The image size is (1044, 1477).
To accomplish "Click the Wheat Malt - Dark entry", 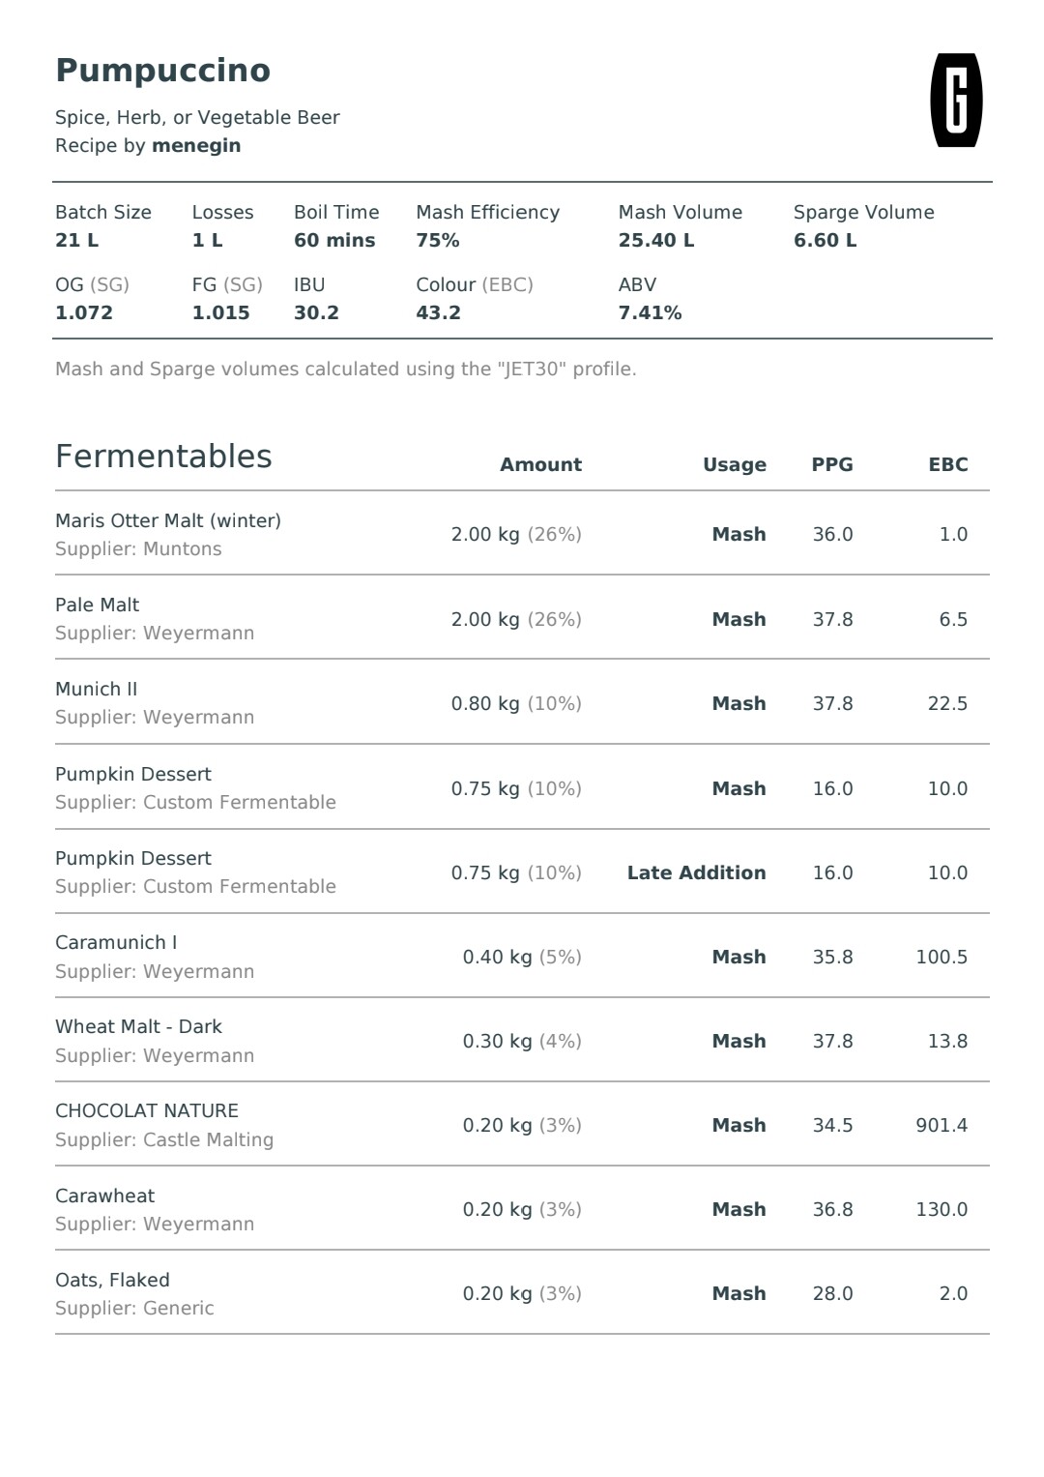I will pos(138,1027).
